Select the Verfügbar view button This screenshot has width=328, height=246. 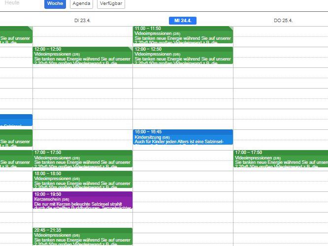(x=110, y=4)
